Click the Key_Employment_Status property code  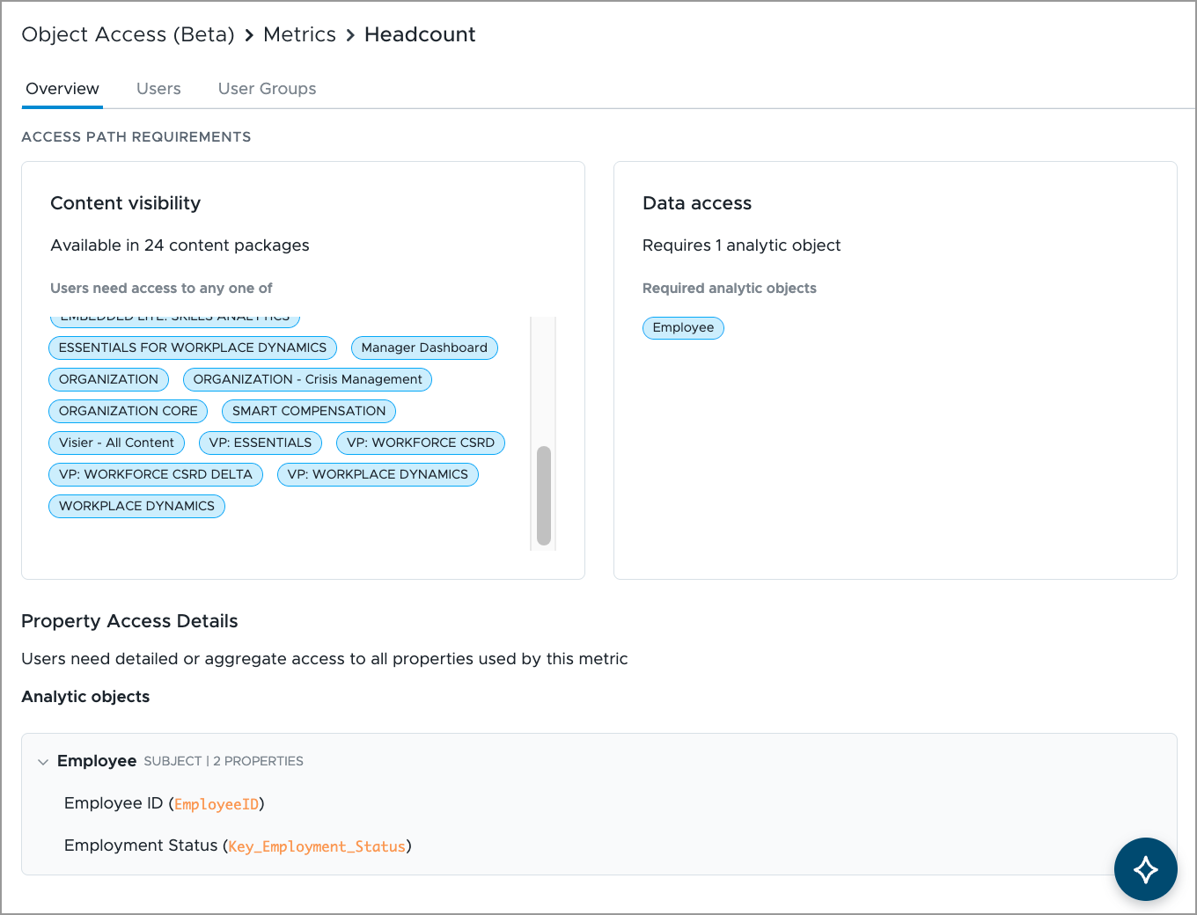317,846
